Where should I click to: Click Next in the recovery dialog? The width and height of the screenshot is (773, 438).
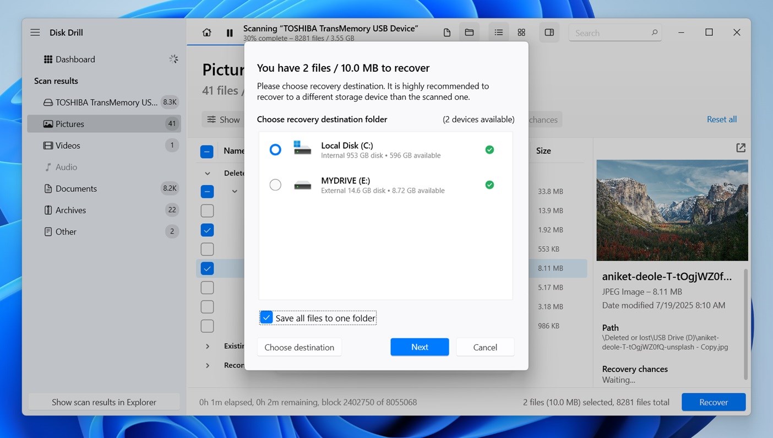pyautogui.click(x=420, y=347)
